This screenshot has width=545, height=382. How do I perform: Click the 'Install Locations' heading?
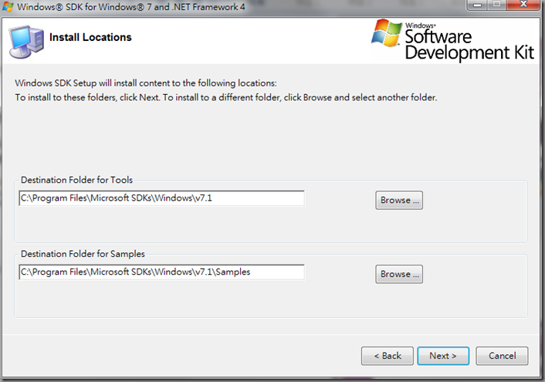[x=90, y=37]
